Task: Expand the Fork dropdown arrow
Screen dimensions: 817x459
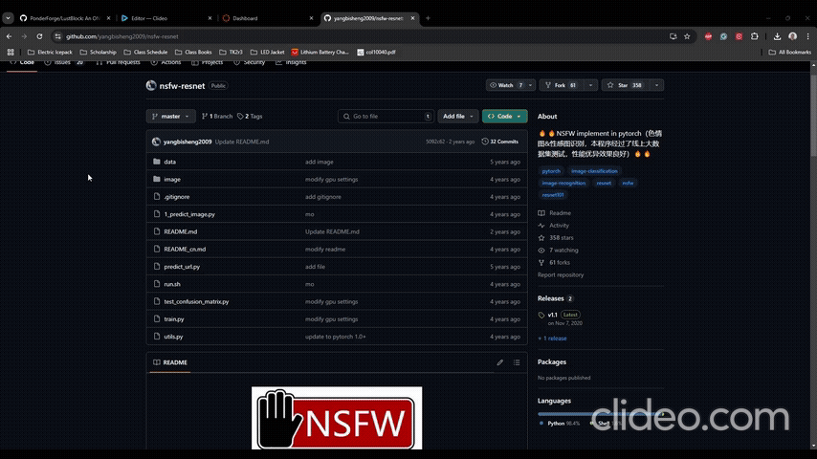Action: pyautogui.click(x=590, y=85)
